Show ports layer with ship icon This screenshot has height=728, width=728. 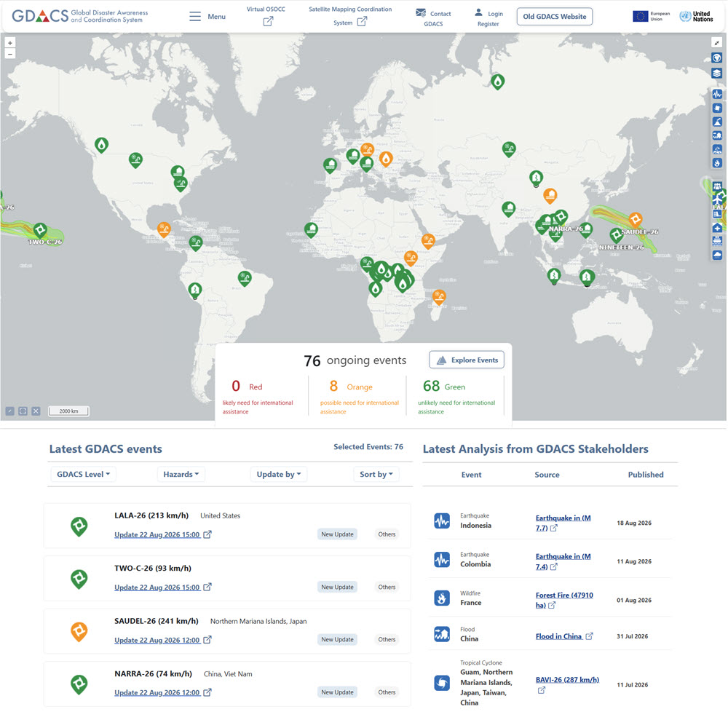point(717,242)
